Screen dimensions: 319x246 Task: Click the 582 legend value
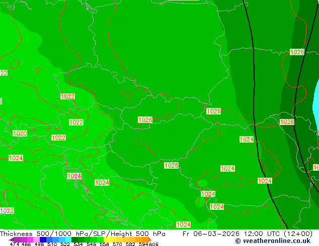130,244
